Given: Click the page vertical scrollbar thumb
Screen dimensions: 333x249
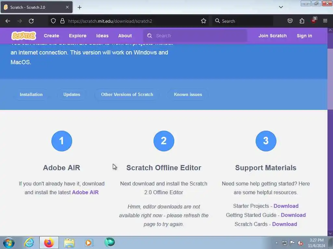Looking at the screenshot, I should tap(330, 79).
